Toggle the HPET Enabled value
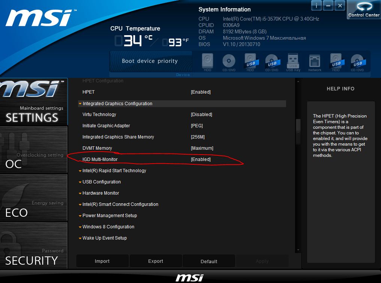Screen dimensions: 381x283 tap(201, 92)
